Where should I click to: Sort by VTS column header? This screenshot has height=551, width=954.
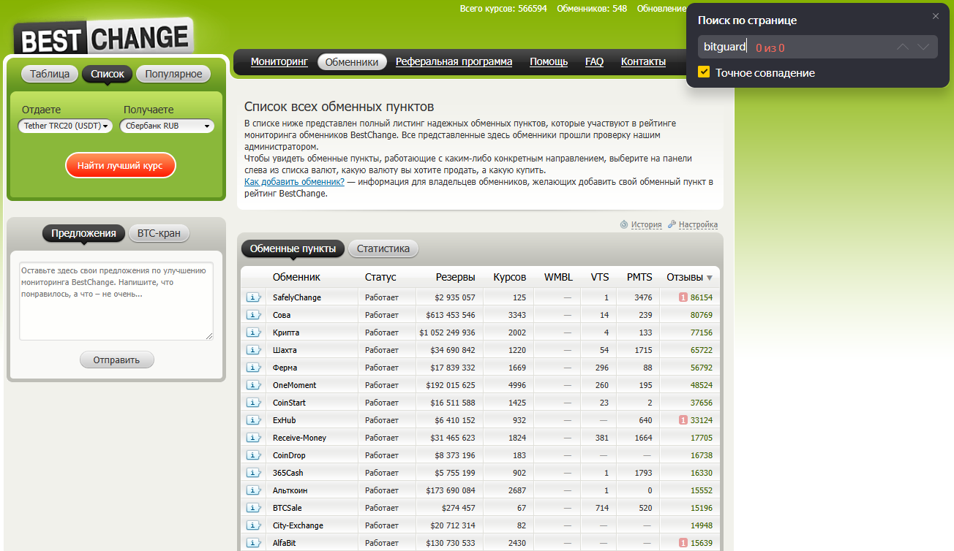(x=600, y=277)
